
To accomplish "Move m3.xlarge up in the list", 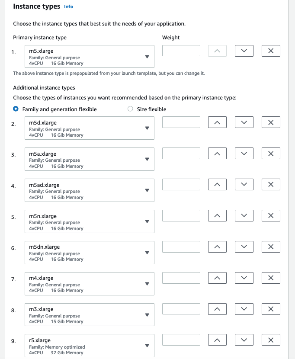I will 217,309.
